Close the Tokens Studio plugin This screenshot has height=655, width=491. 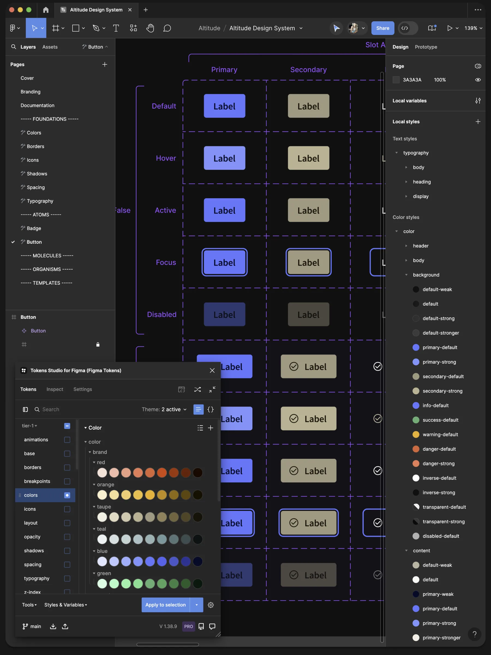(212, 370)
